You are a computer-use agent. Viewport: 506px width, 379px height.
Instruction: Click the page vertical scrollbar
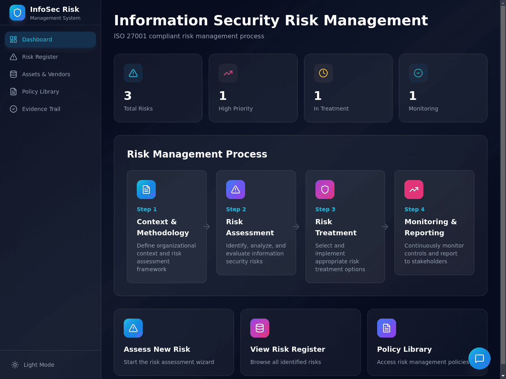click(503, 186)
